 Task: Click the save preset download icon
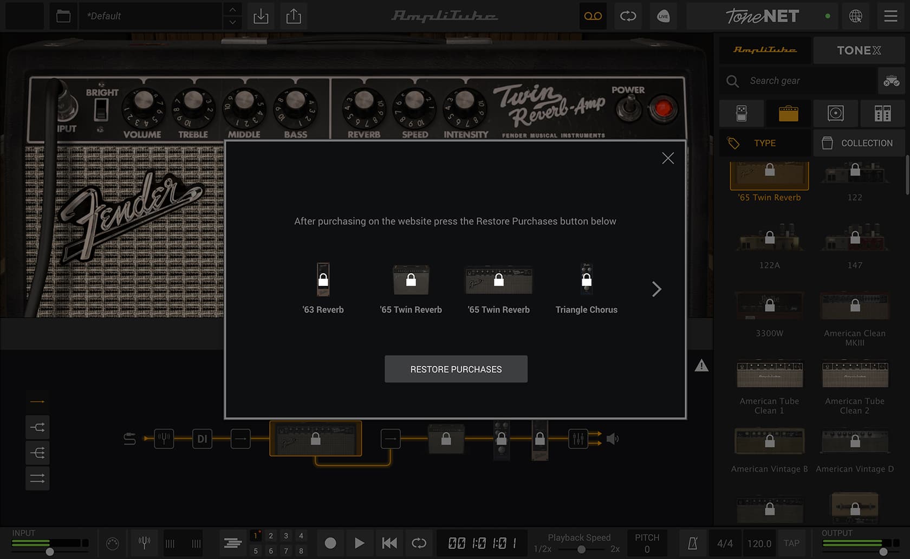coord(261,16)
